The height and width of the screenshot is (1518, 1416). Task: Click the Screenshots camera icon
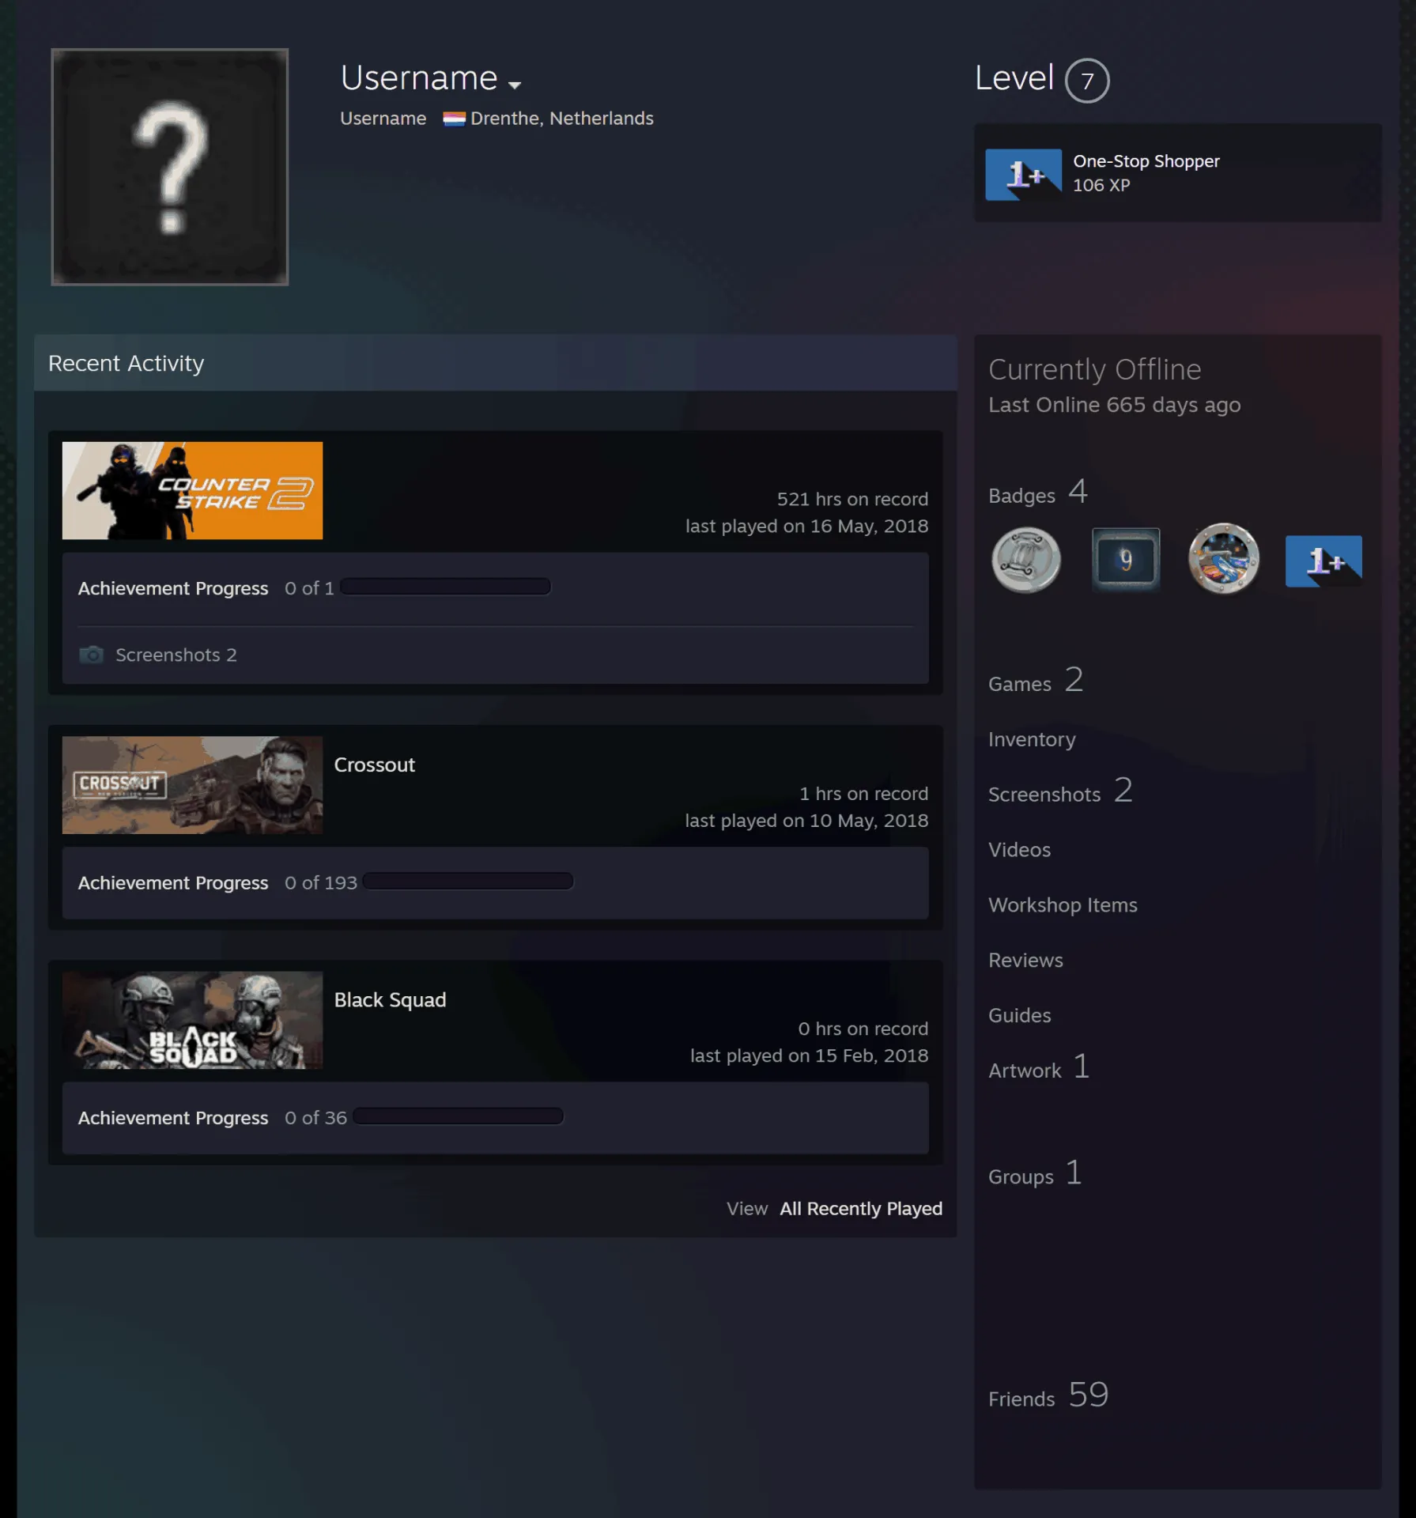click(91, 655)
